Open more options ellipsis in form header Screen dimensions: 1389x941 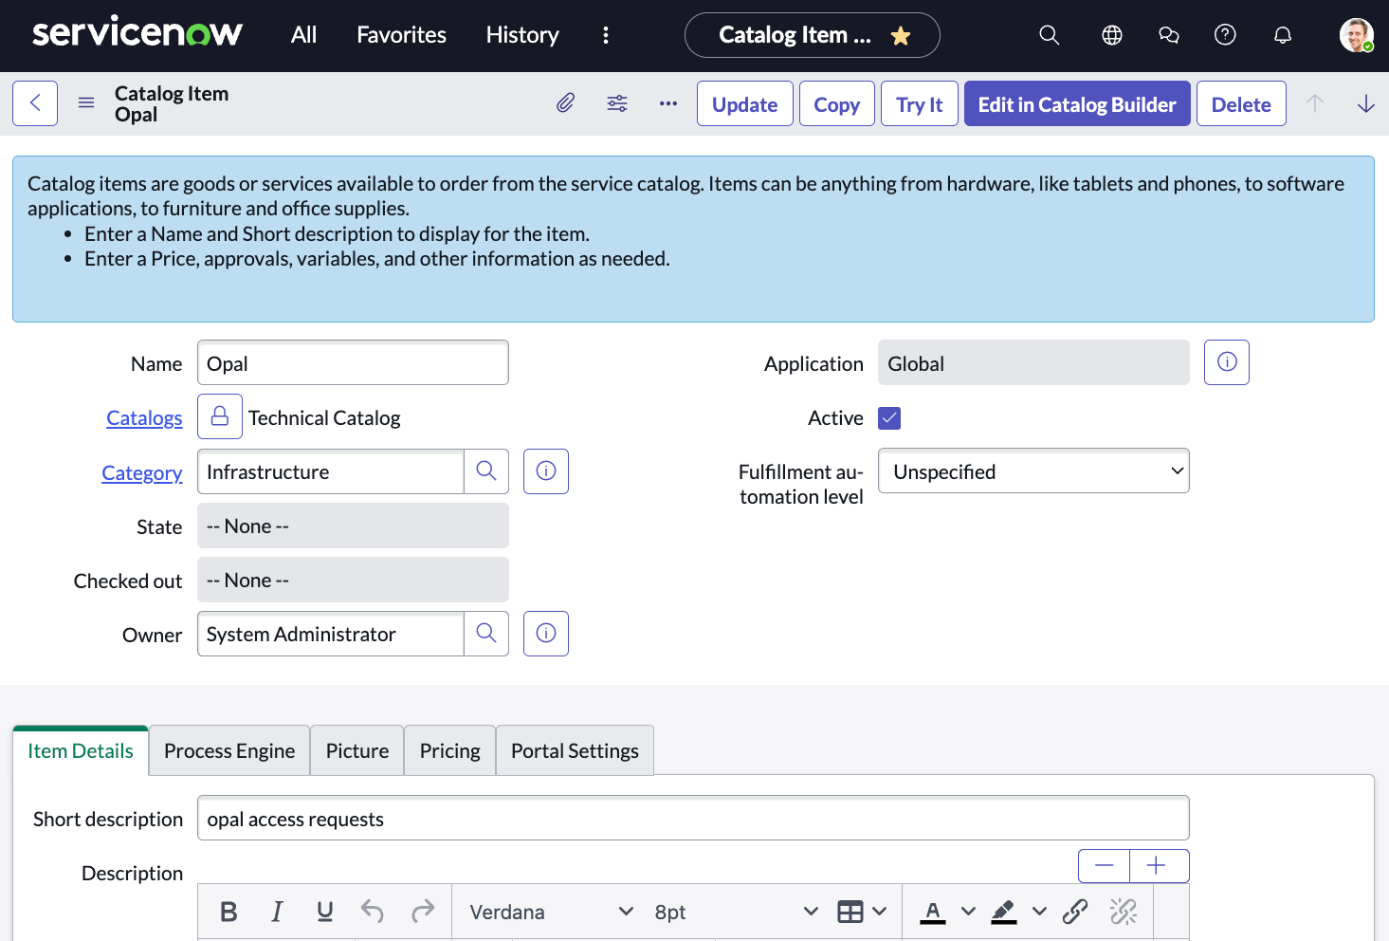pos(668,103)
